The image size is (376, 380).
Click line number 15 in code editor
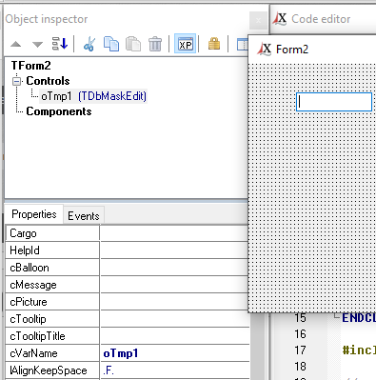[x=300, y=318]
